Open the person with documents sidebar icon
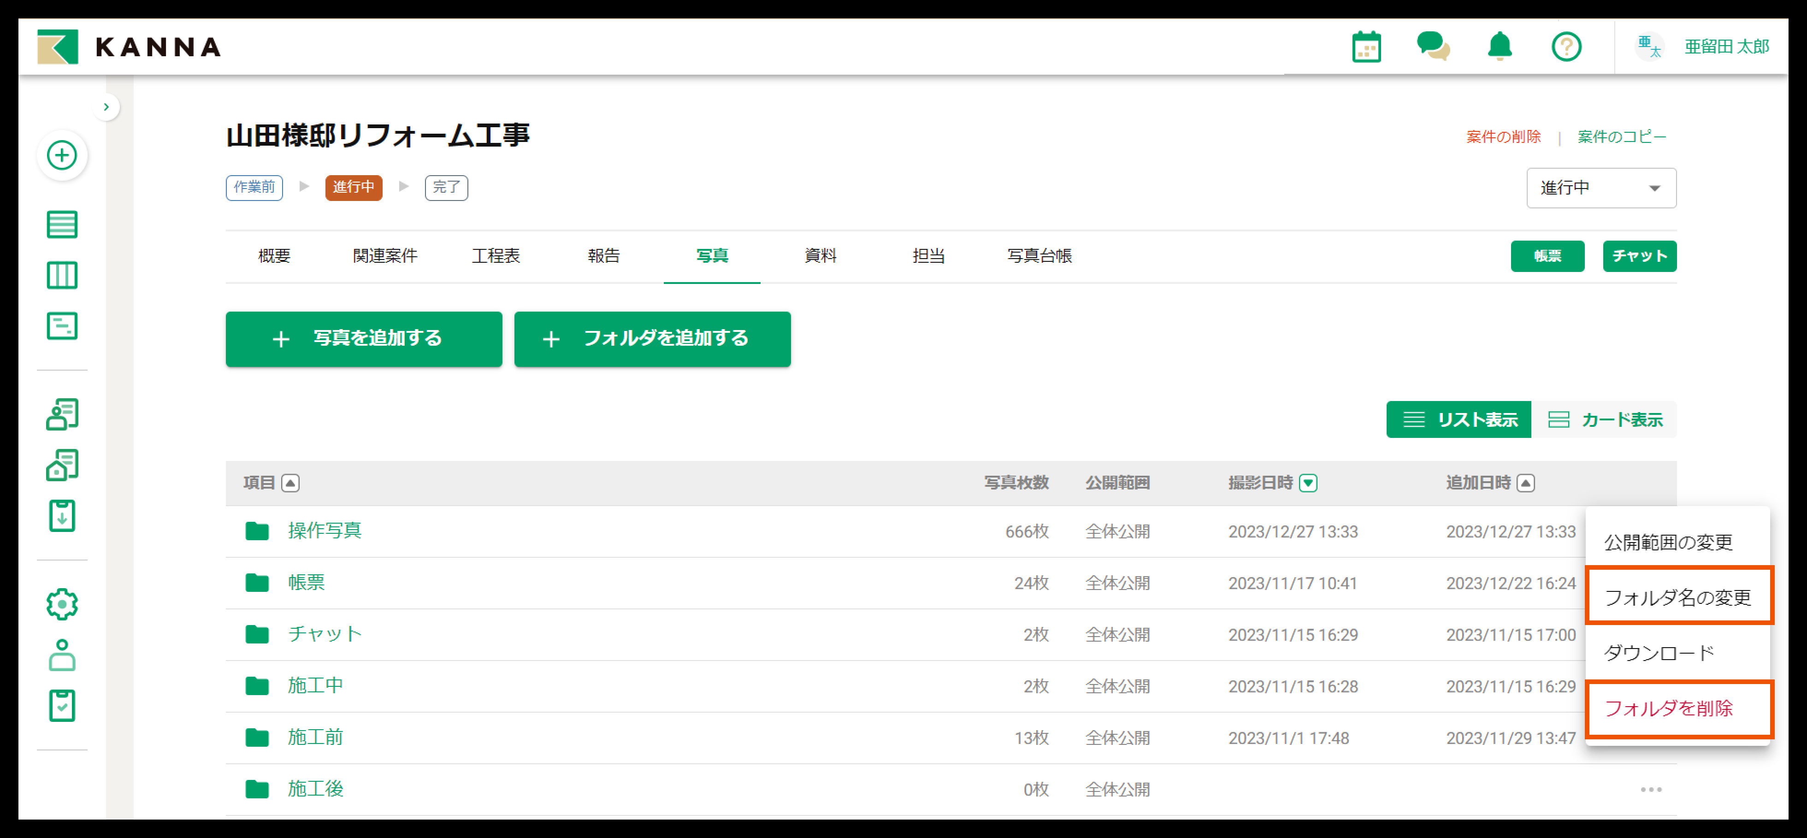 coord(62,414)
